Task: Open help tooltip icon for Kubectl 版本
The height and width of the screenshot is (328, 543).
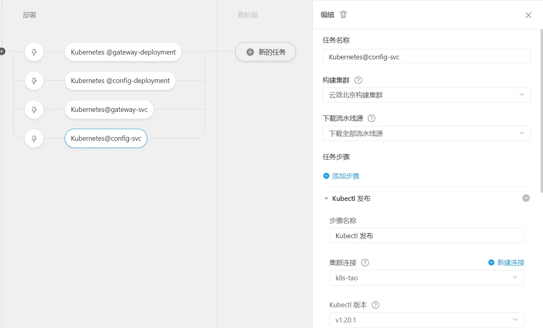Action: [x=376, y=305]
